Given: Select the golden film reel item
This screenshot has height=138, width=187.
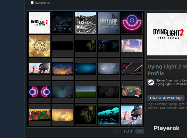Looking at the screenshot, I should [x=39, y=46].
